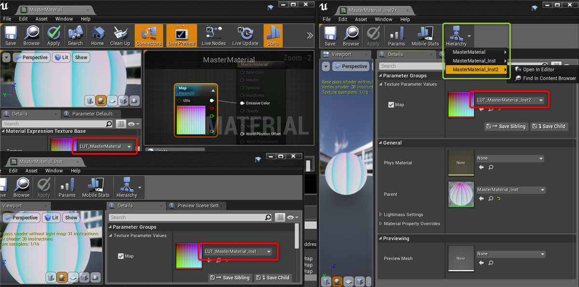
Task: Open the Preview Mesh None dropdown
Action: [x=510, y=254]
